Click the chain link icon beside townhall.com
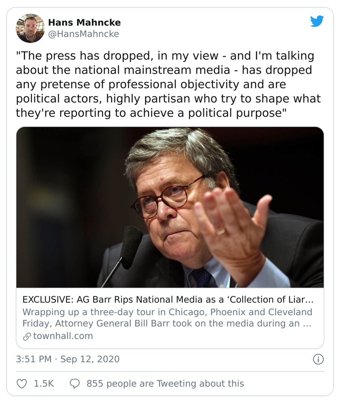341x403 pixels. click(26, 336)
